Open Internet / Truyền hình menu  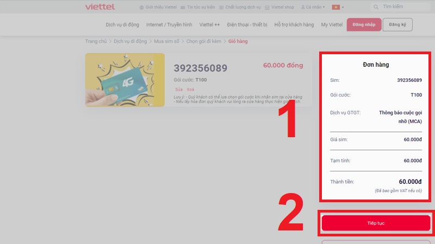click(x=169, y=24)
